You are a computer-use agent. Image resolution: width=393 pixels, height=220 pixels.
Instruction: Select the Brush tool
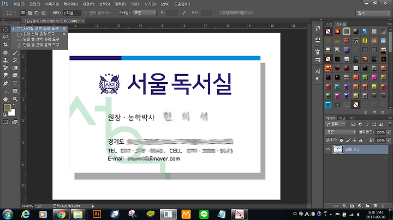[15, 52]
